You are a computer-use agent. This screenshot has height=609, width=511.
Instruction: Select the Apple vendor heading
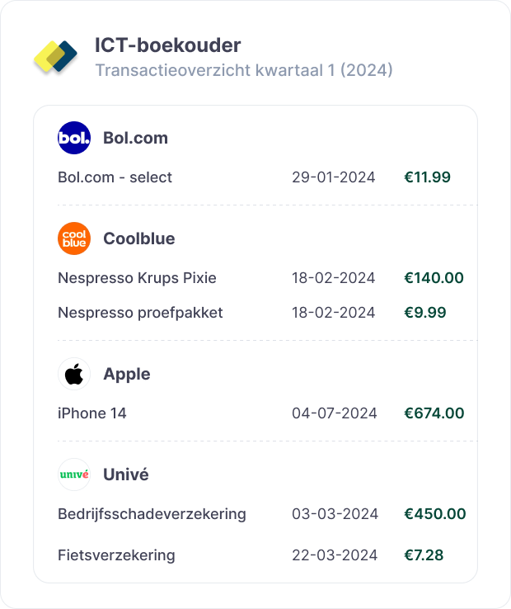pos(126,374)
